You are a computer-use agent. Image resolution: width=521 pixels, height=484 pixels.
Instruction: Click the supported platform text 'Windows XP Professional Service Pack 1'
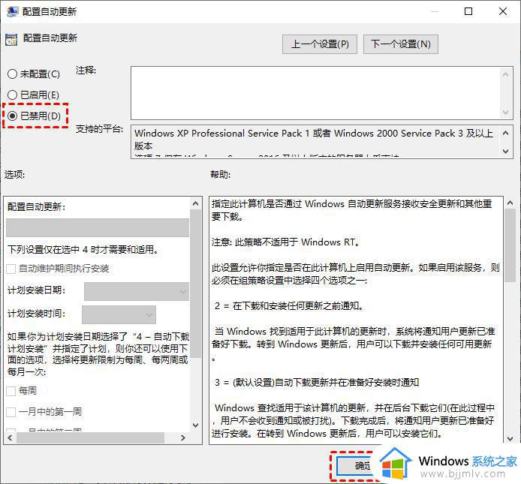click(x=221, y=134)
